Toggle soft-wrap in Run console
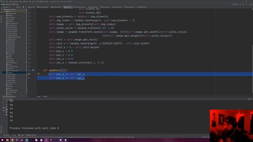 (x=6, y=107)
